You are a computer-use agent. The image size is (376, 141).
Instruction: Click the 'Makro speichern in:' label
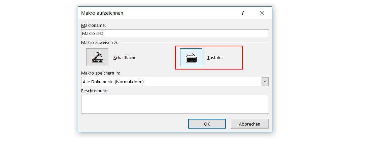[100, 73]
